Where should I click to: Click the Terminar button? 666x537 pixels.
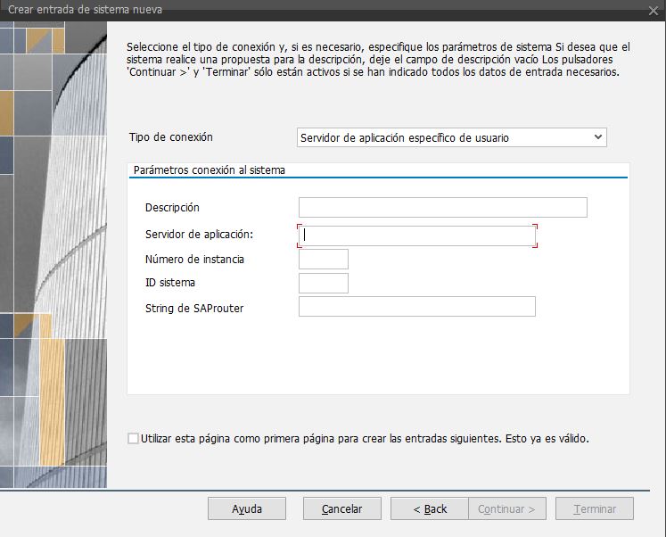[x=594, y=508]
